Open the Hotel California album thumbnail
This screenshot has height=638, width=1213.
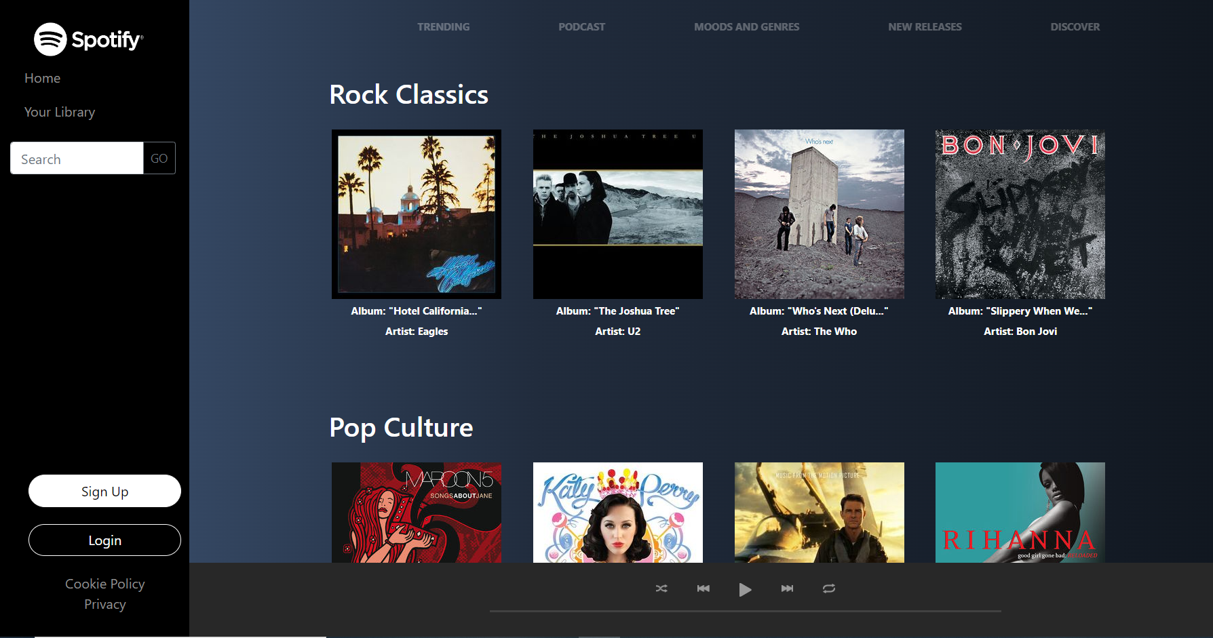(x=416, y=214)
